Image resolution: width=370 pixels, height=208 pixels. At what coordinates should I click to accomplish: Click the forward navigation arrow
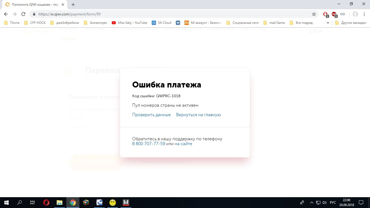click(x=15, y=14)
